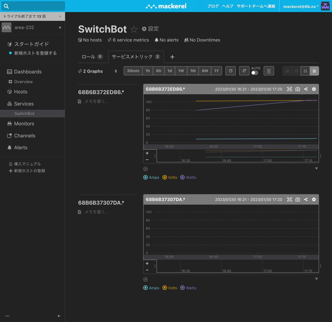Click the hourglass icon button in toolbar
Image resolution: width=332 pixels, height=322 pixels.
coord(269,71)
